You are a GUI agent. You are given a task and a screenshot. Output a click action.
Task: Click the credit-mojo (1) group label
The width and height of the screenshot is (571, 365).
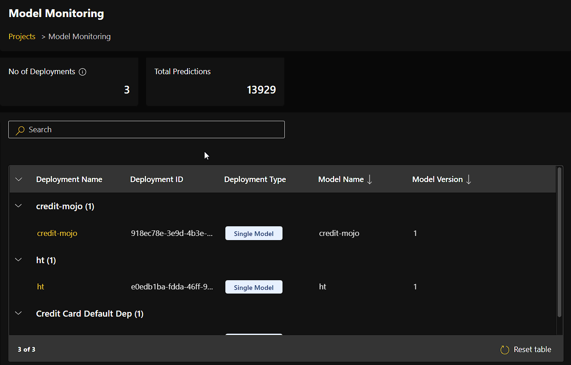65,206
